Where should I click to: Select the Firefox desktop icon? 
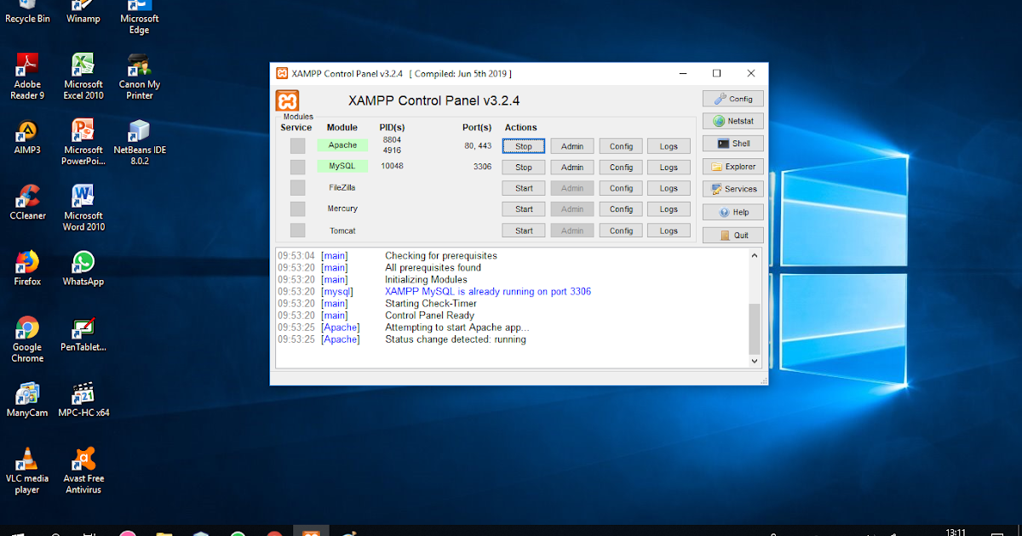[27, 268]
